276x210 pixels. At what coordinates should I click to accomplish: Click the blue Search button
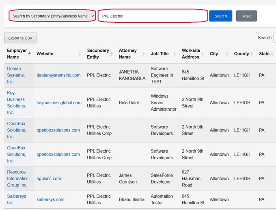(x=220, y=16)
